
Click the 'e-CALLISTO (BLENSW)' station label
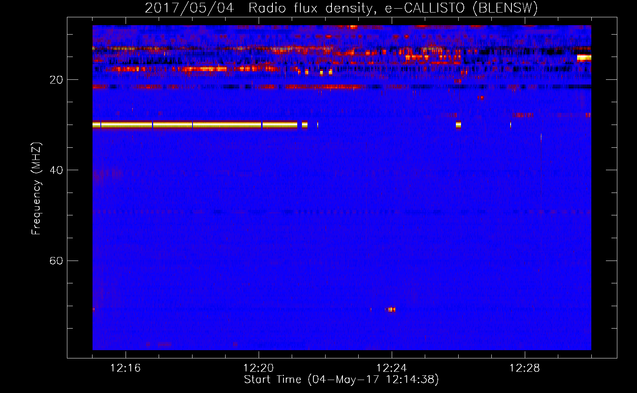(461, 8)
